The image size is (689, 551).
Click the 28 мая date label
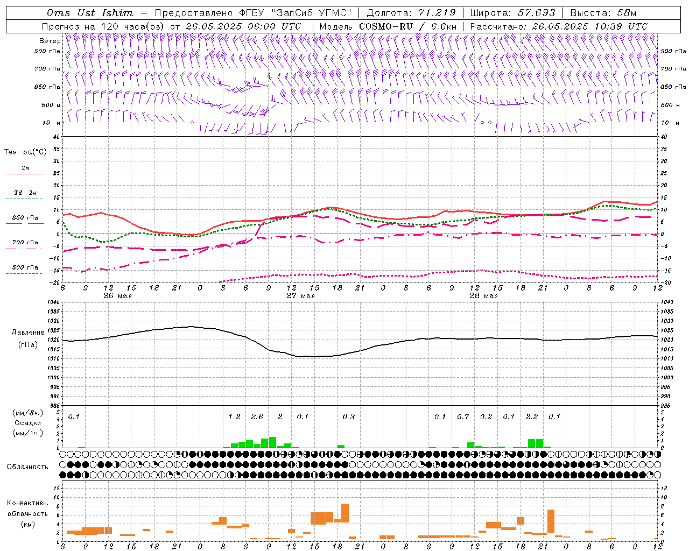point(483,296)
